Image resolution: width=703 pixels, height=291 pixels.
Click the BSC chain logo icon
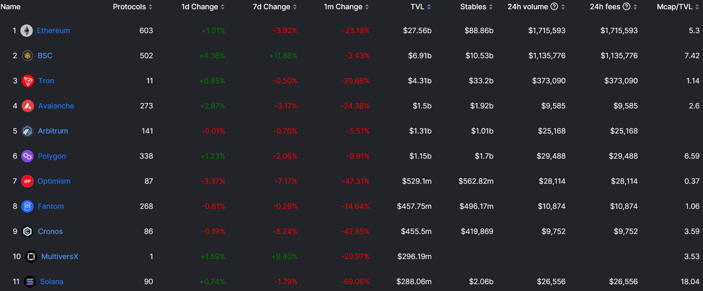click(x=27, y=56)
